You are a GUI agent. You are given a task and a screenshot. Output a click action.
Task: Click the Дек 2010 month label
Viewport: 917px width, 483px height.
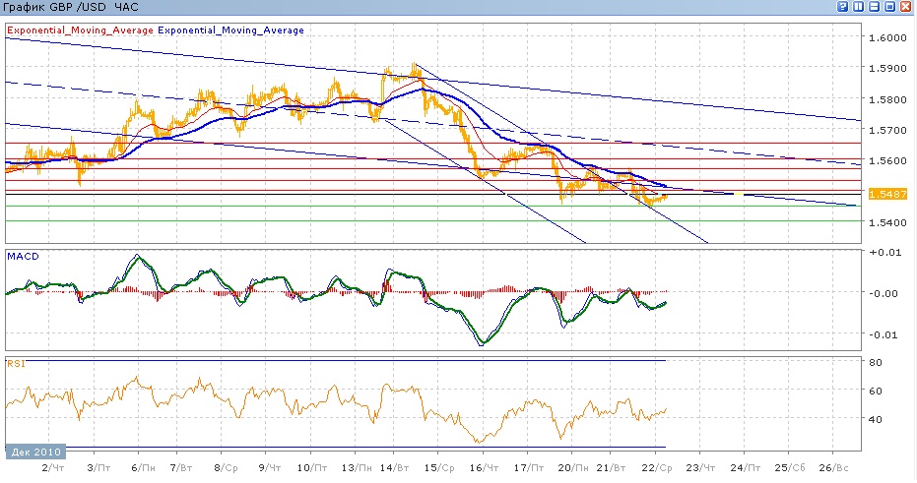pos(35,452)
